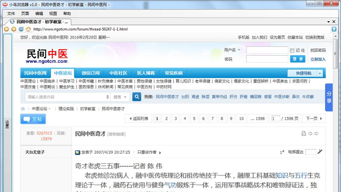Click the 复制链接 link

tap(116, 134)
